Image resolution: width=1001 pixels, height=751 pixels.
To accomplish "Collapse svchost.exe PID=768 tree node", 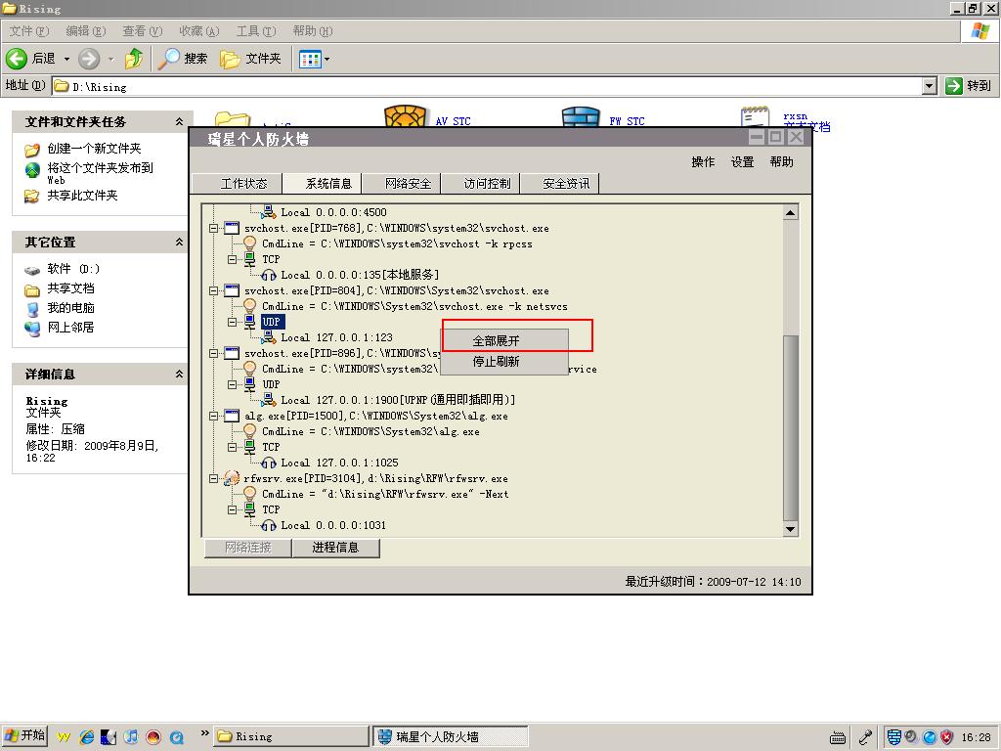I will [214, 228].
